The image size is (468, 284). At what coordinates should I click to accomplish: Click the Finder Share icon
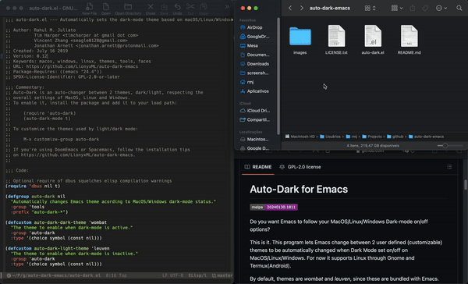coord(413,8)
